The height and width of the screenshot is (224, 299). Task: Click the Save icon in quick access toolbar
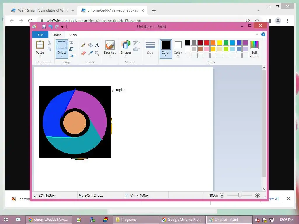(44, 27)
